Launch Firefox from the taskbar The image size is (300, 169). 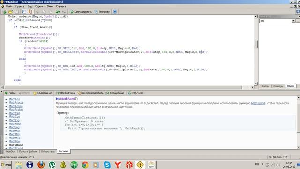(41, 165)
